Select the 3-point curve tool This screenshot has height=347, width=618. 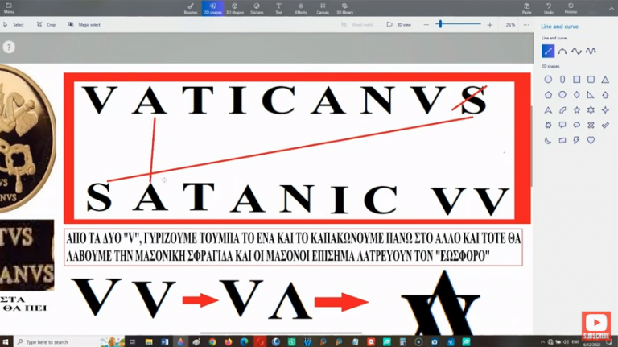point(562,51)
